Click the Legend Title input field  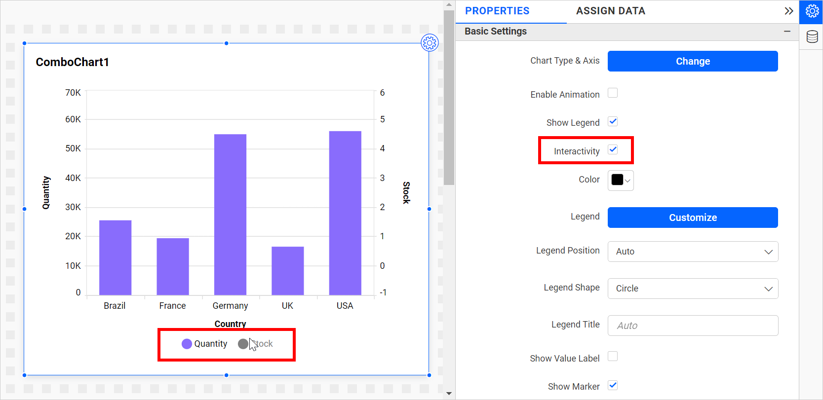pyautogui.click(x=693, y=326)
